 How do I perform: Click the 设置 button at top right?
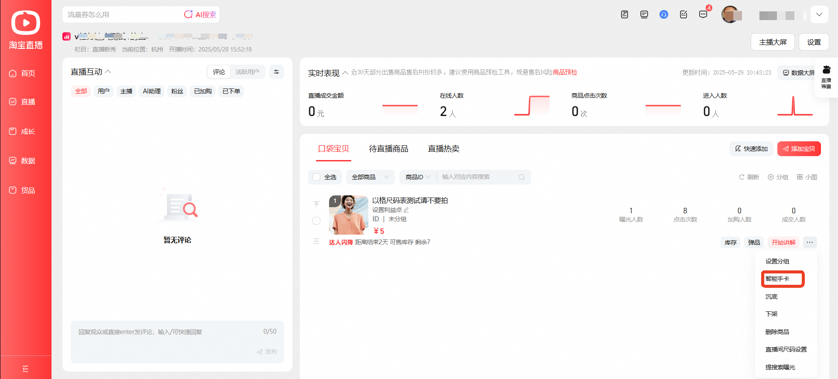(814, 42)
